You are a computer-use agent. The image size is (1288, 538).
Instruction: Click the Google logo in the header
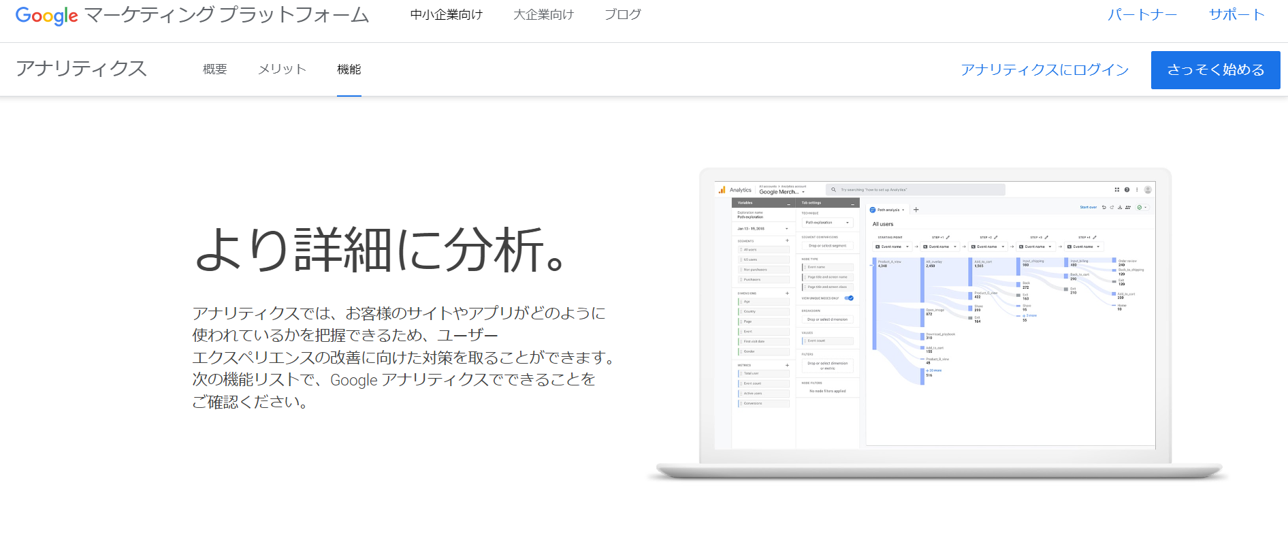pos(46,15)
